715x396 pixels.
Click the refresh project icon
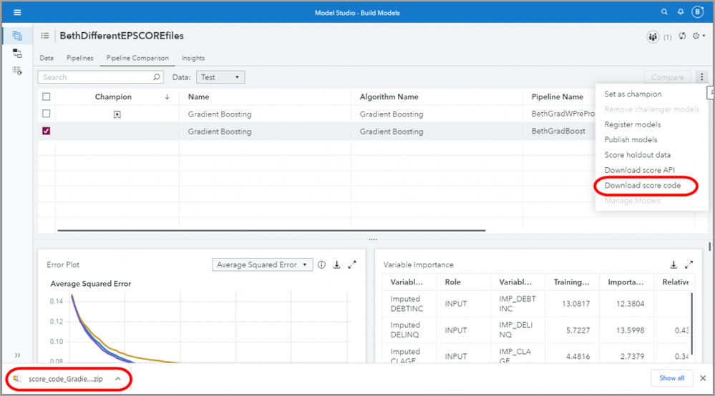point(682,36)
